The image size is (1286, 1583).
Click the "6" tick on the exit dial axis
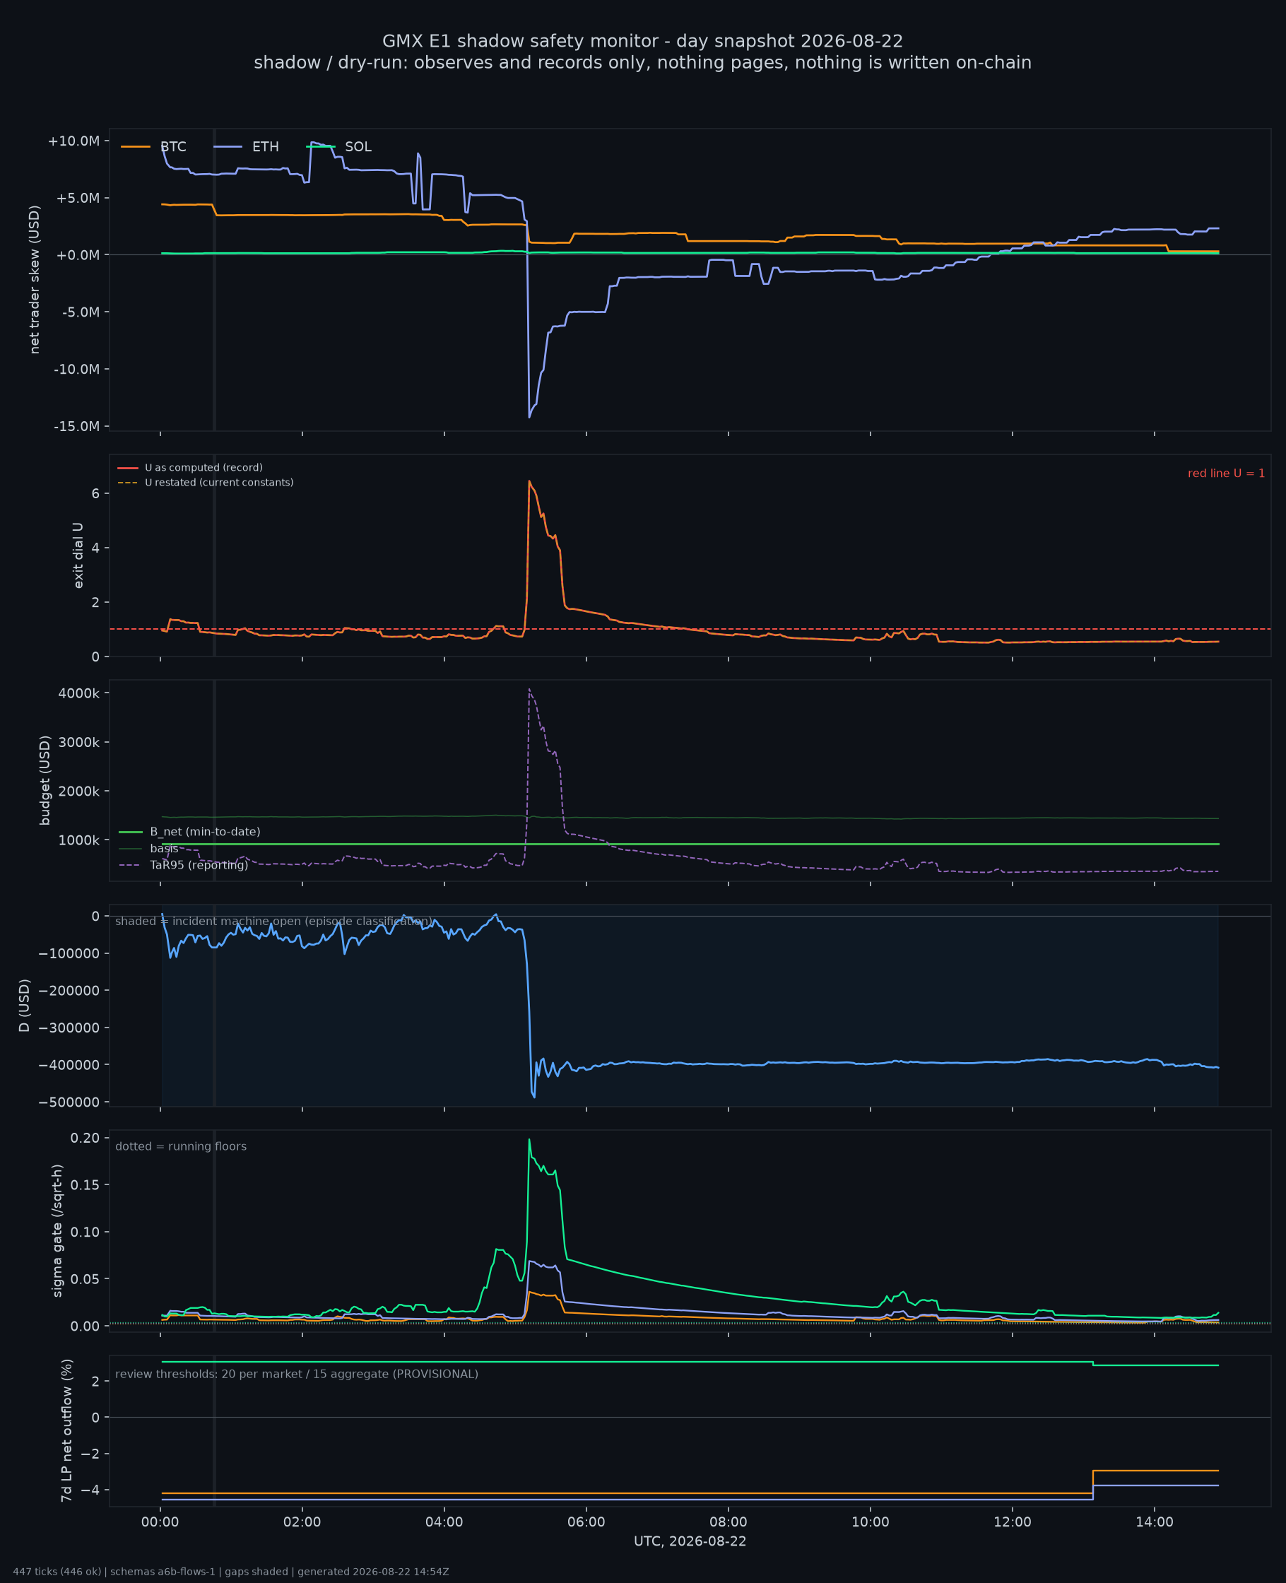95,494
